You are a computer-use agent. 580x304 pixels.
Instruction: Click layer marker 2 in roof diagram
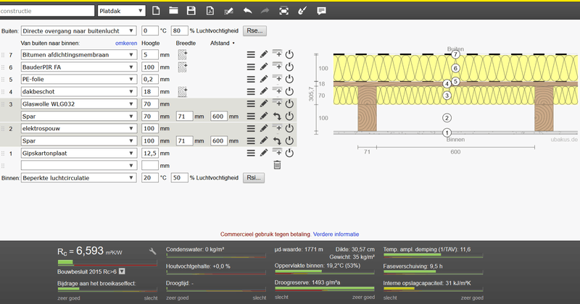(447, 118)
